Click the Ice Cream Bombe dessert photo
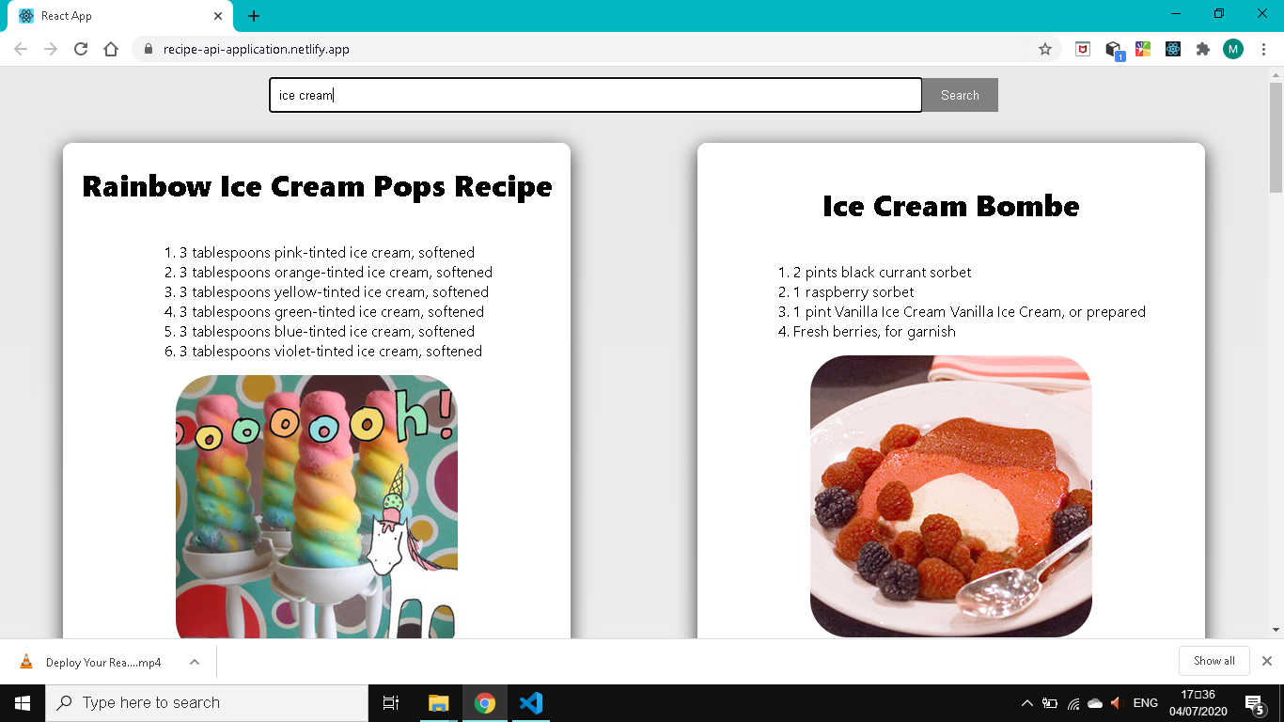The image size is (1284, 722). click(x=951, y=496)
